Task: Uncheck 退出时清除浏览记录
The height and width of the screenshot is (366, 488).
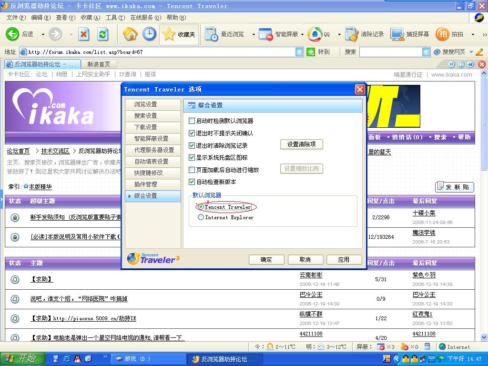Action: (192, 145)
